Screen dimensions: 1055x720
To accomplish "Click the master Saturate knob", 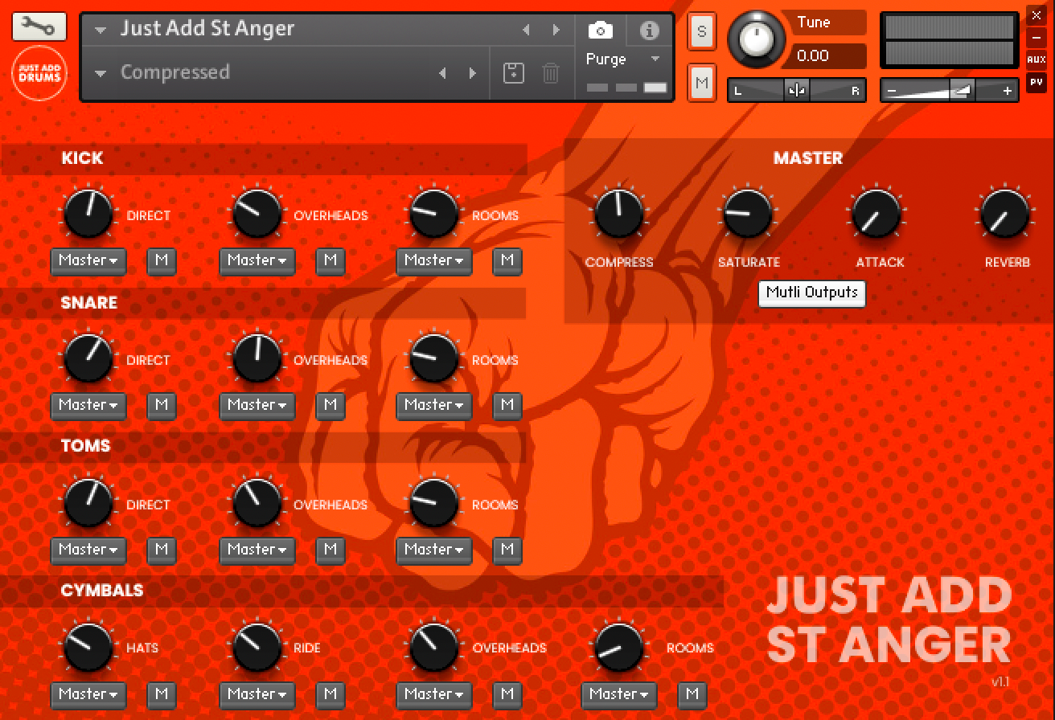I will 747,214.
